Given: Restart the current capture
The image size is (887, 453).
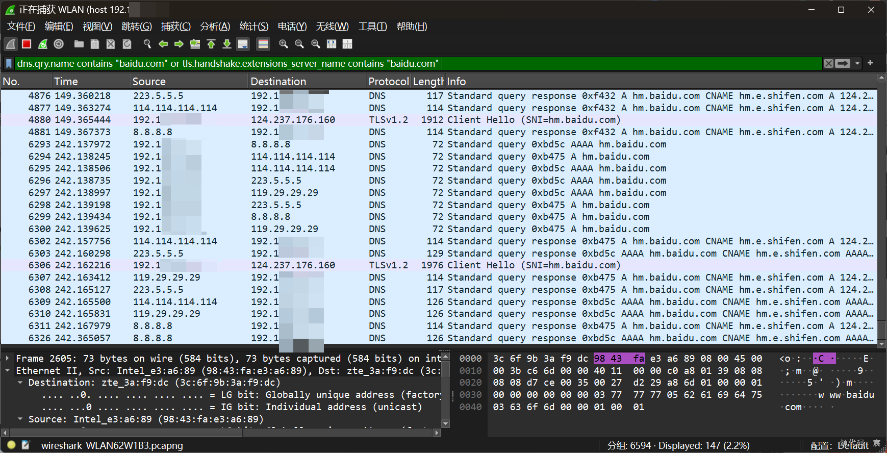Looking at the screenshot, I should click(43, 44).
